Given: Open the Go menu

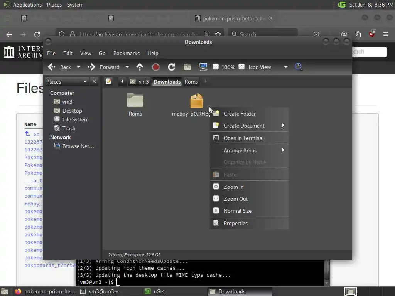Looking at the screenshot, I should click(102, 53).
